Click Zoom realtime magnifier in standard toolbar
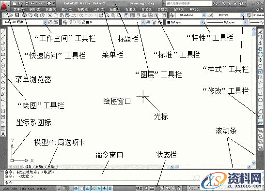Screen dimensions: 265x191 tap(107, 15)
